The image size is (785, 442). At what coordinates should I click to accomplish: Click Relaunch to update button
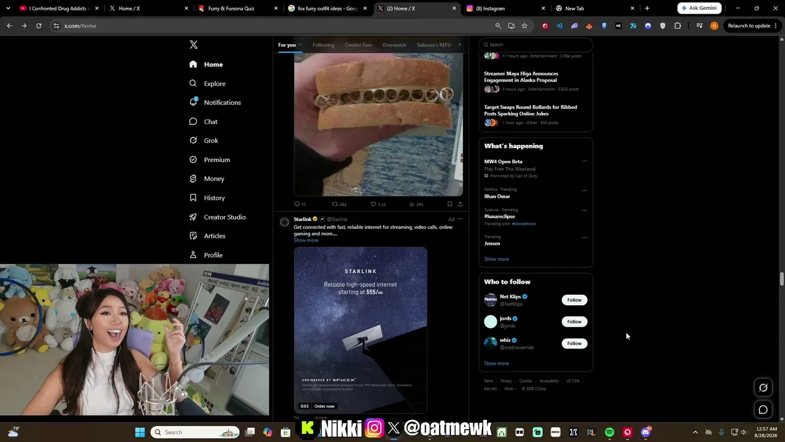tap(752, 26)
